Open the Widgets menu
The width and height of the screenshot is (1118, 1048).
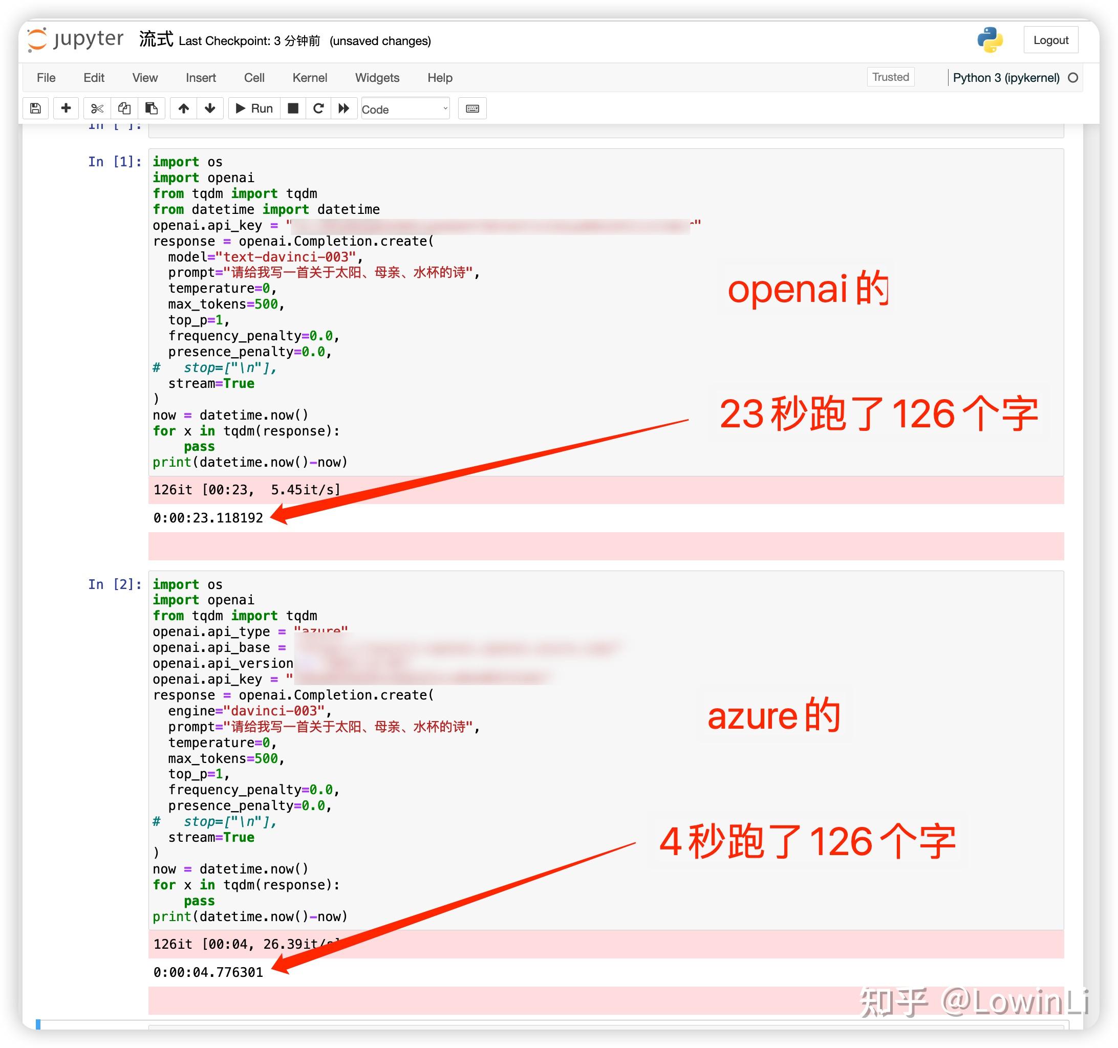pyautogui.click(x=377, y=78)
